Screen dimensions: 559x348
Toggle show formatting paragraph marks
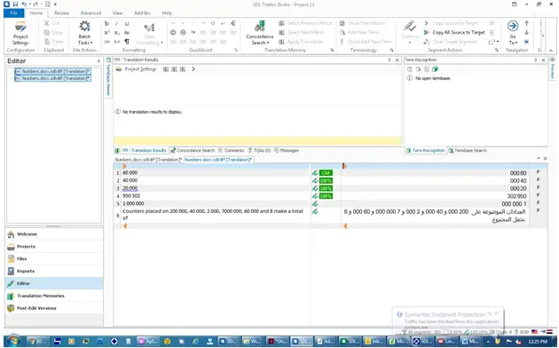point(127,42)
